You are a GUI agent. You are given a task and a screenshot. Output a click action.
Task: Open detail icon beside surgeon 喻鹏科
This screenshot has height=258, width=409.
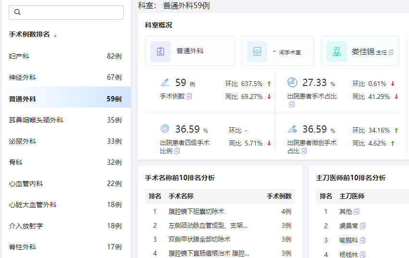[x=362, y=240]
